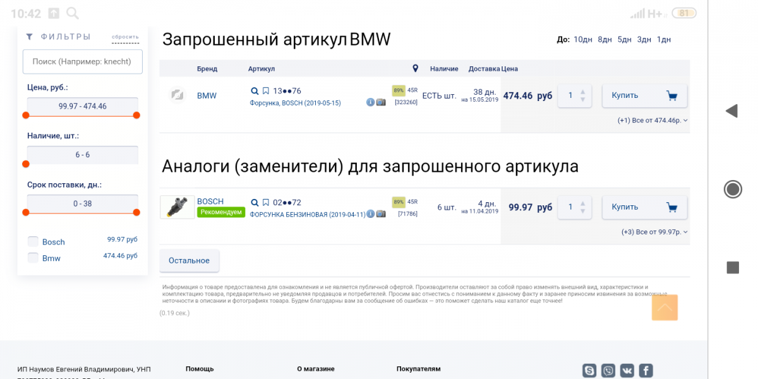Grab the Наличие stock slider handle
Viewport: 758px width, 379px height.
[26, 164]
